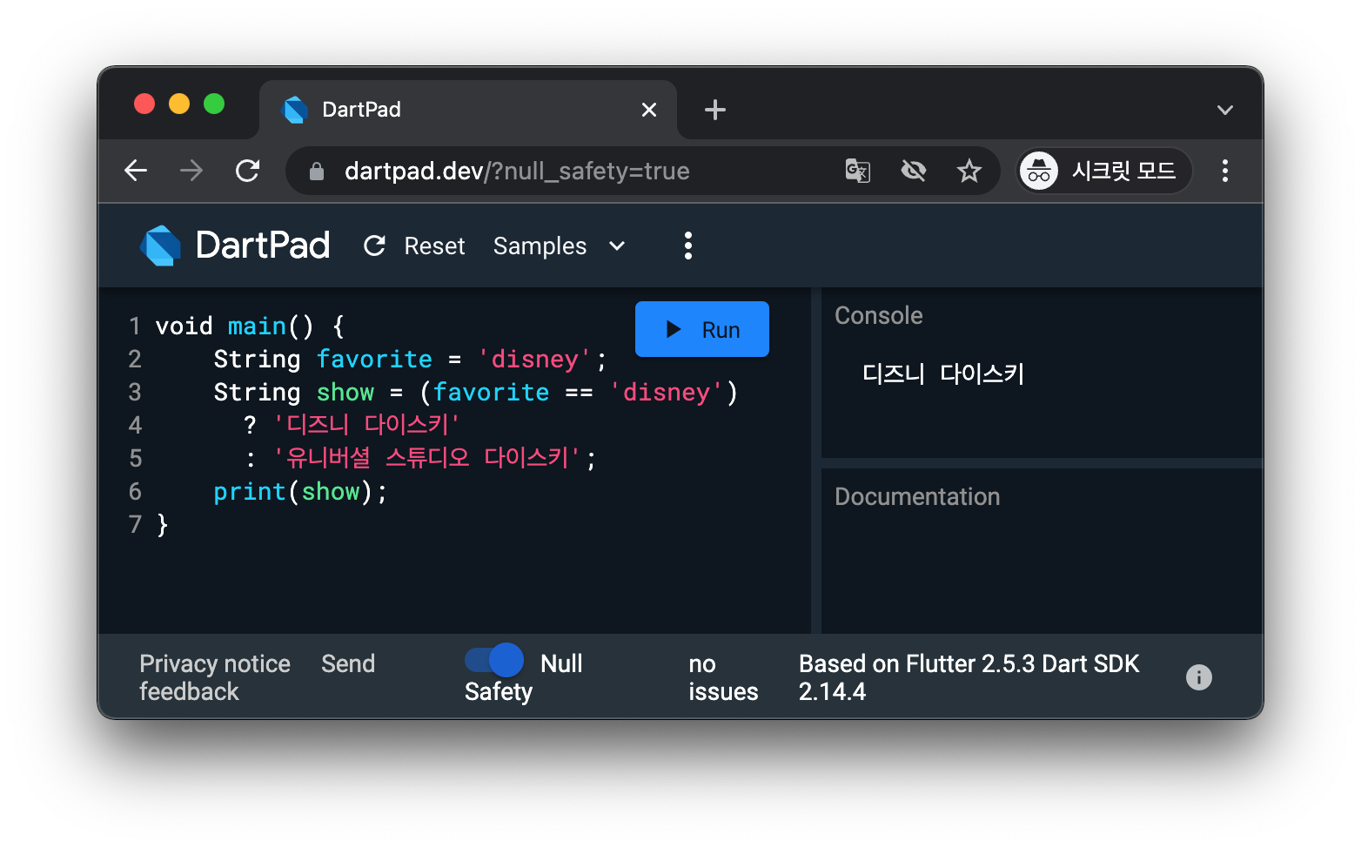The image size is (1361, 848).
Task: Open the Privacy notice link
Action: [x=215, y=663]
